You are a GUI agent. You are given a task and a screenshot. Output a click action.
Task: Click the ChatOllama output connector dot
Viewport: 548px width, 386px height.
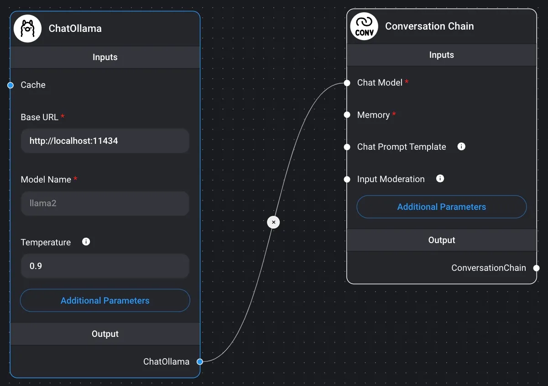(200, 362)
